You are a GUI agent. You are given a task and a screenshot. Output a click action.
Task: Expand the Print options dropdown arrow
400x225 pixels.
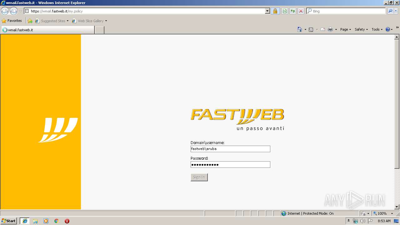point(336,29)
